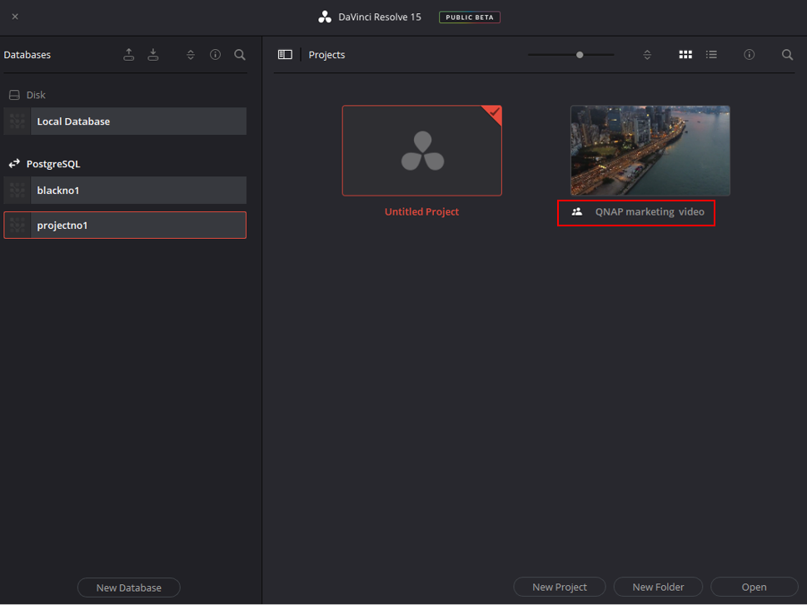Select the Untitled Project thumbnail
Image resolution: width=807 pixels, height=605 pixels.
click(x=422, y=151)
